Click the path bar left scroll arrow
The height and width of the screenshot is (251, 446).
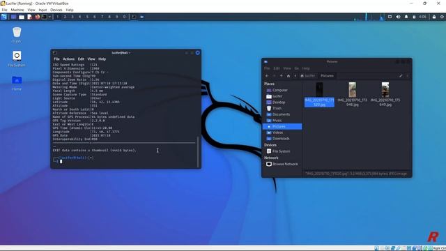point(295,76)
